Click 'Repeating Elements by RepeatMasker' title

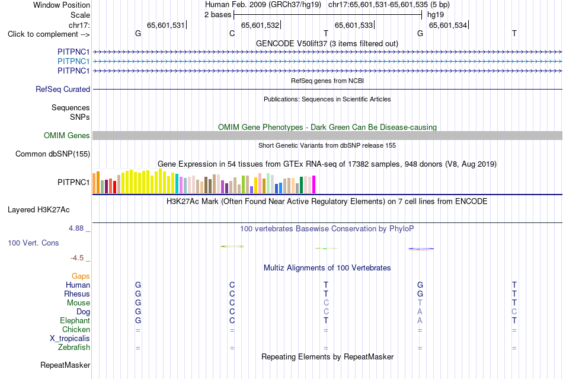point(328,356)
